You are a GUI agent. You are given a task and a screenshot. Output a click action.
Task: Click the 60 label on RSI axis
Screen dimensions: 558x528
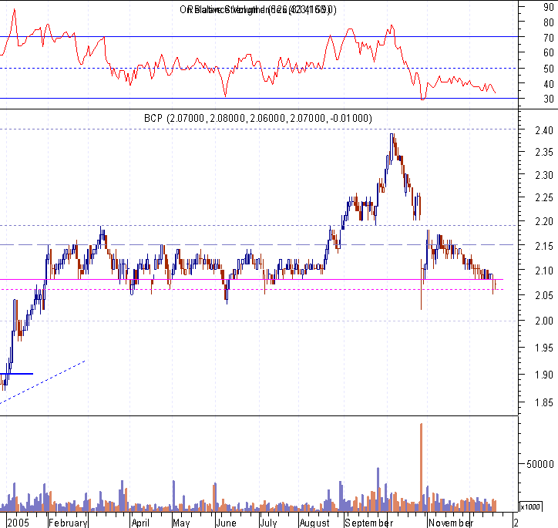(549, 52)
